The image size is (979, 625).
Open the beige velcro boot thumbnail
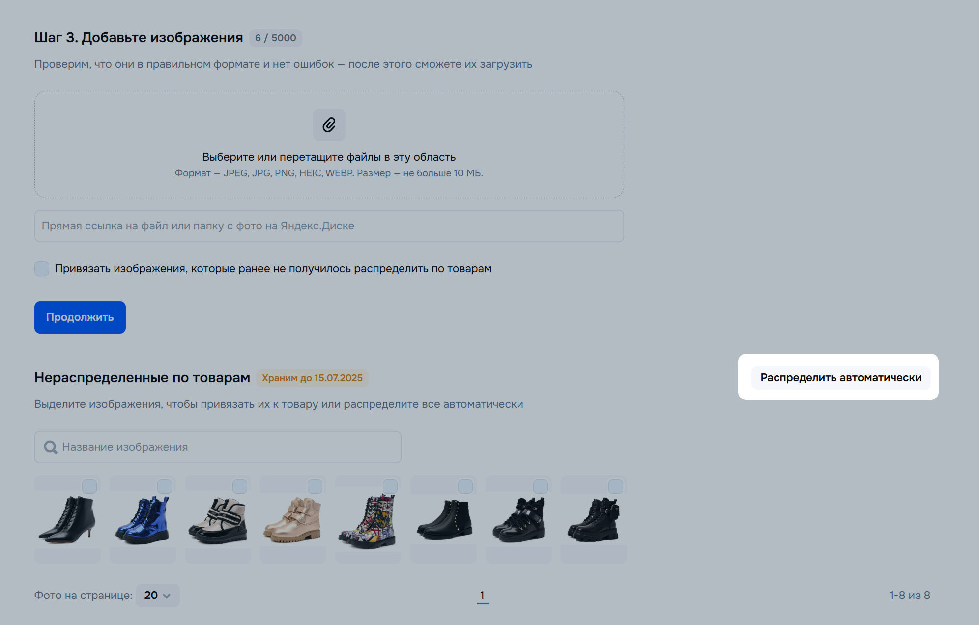coord(293,520)
